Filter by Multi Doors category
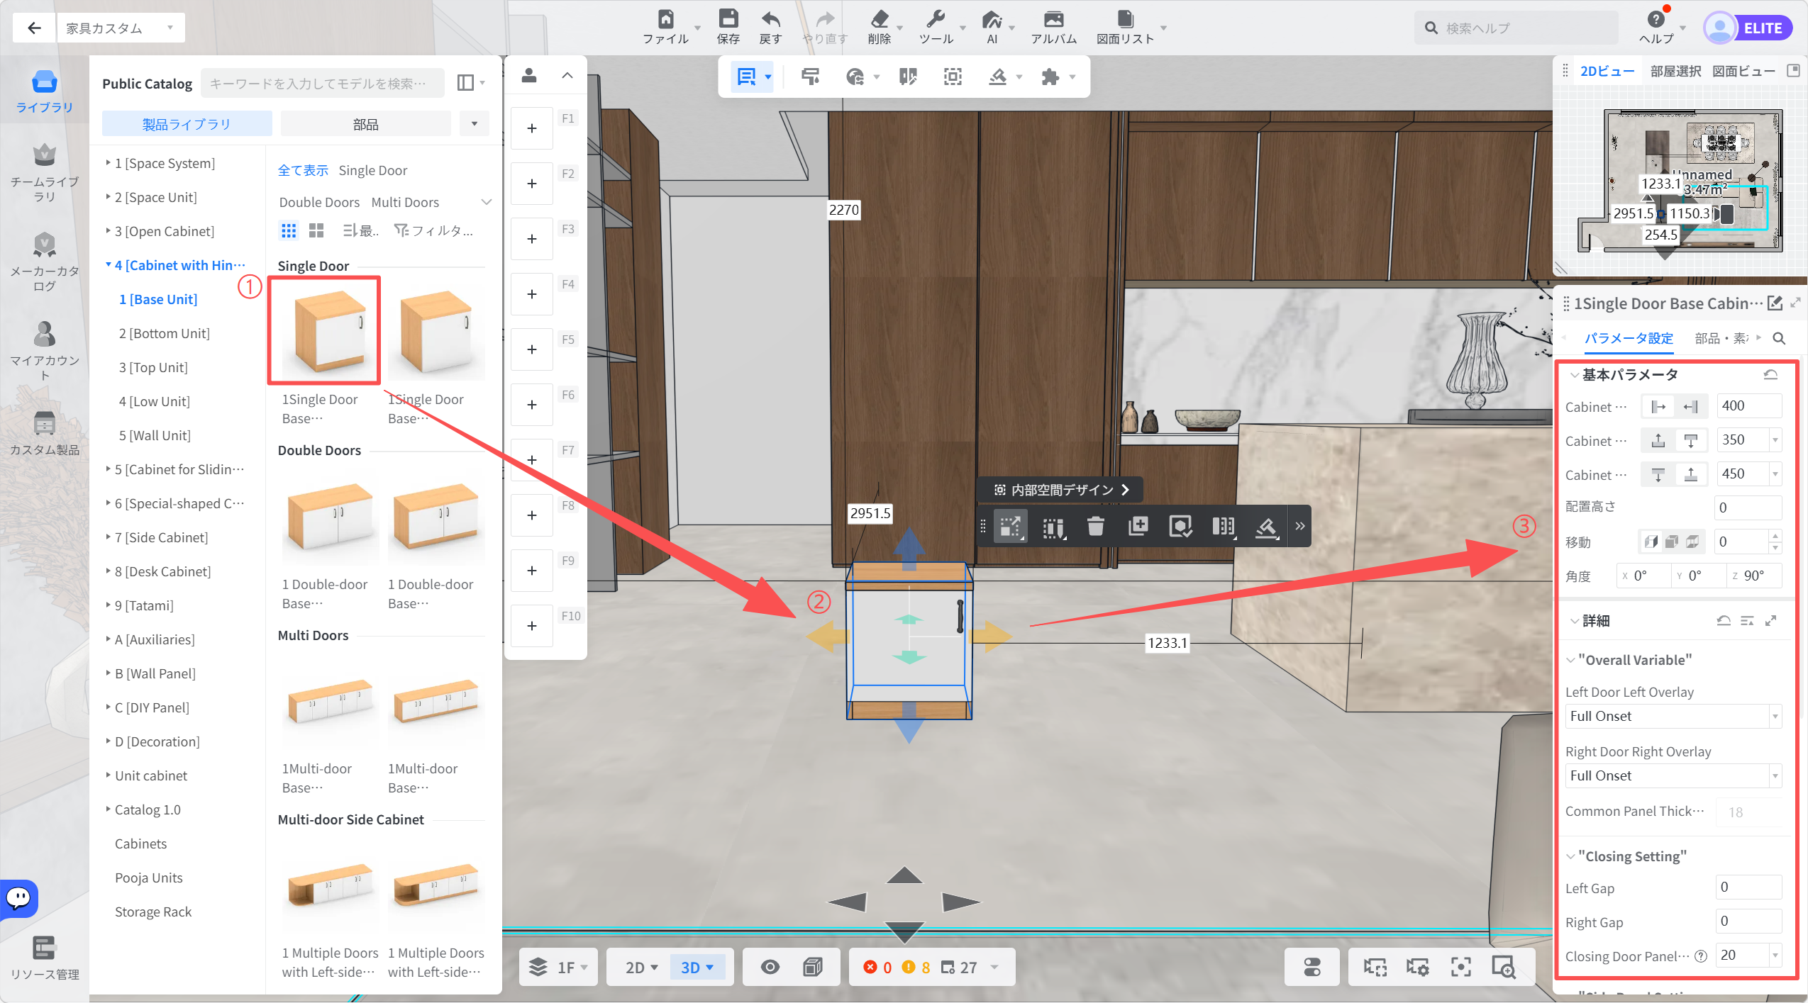The image size is (1808, 1003). click(405, 202)
